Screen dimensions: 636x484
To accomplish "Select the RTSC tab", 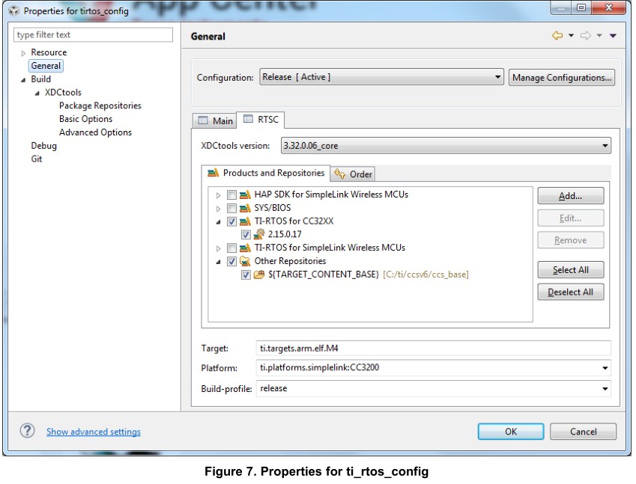I will [261, 120].
